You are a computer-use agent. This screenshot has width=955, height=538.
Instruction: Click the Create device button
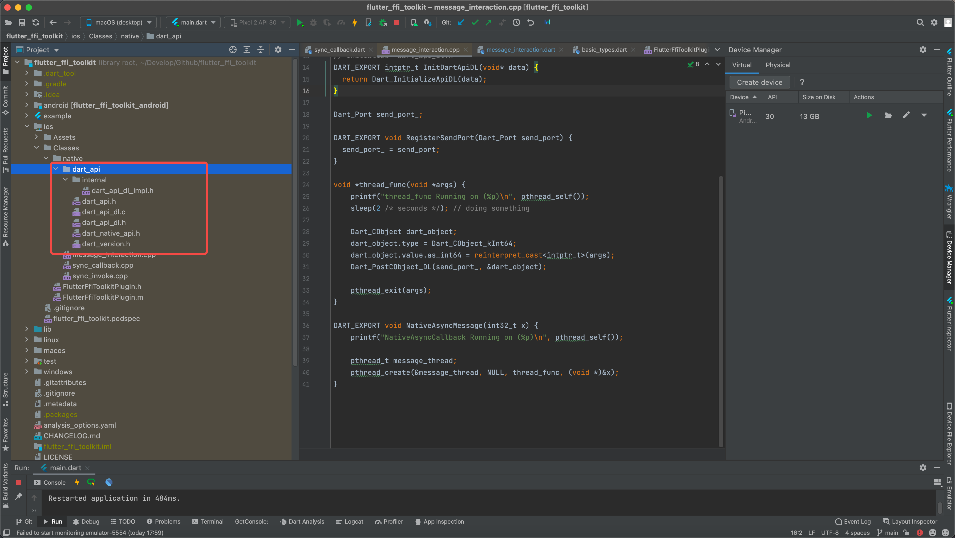pos(759,82)
